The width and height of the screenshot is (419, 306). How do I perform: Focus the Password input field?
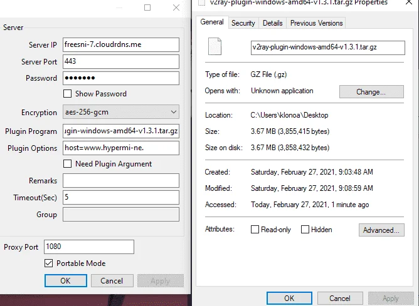121,78
